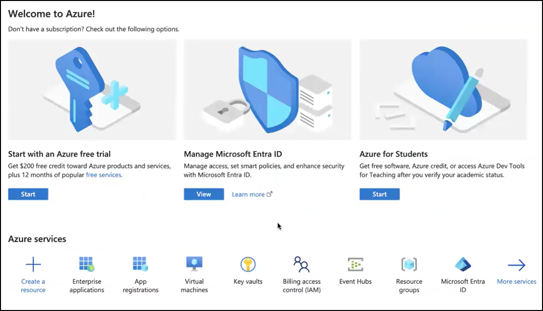Viewport: 543px width, 311px height.
Task: Click the Microsoft Entra ID service label
Action: pos(463,286)
